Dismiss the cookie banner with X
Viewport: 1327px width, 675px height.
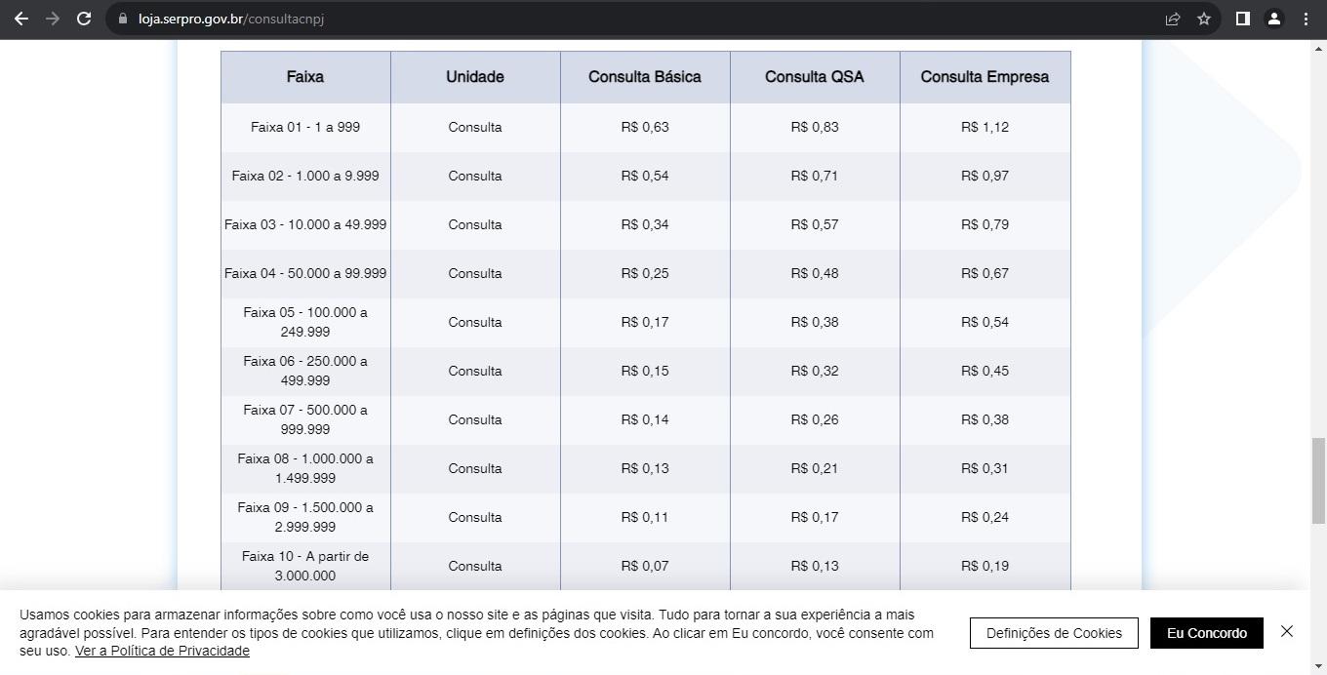1287,631
